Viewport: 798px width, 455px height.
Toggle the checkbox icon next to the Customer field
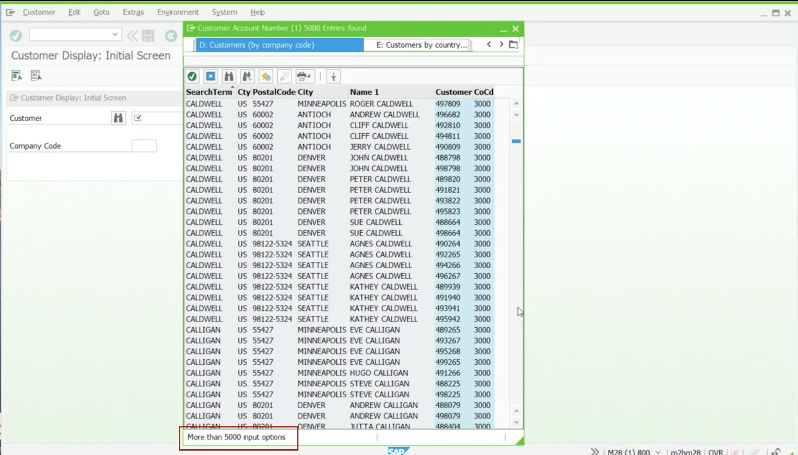pyautogui.click(x=138, y=118)
